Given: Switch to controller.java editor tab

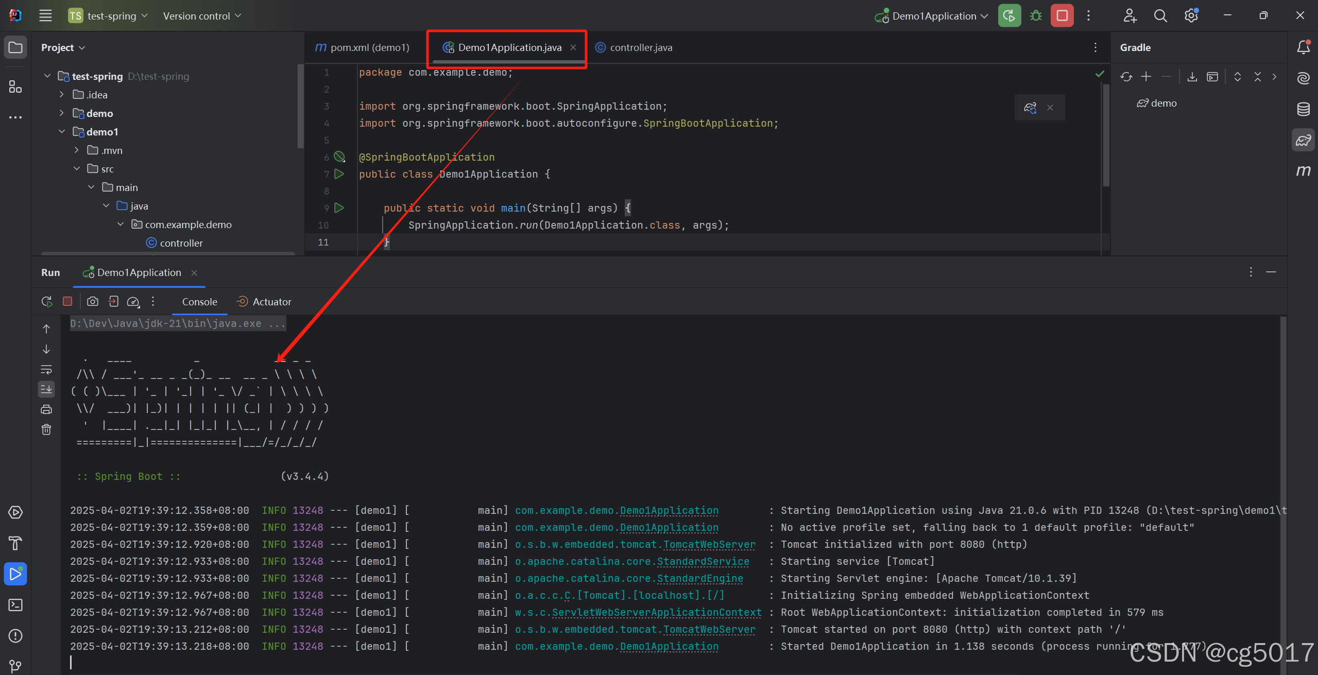Looking at the screenshot, I should (640, 47).
